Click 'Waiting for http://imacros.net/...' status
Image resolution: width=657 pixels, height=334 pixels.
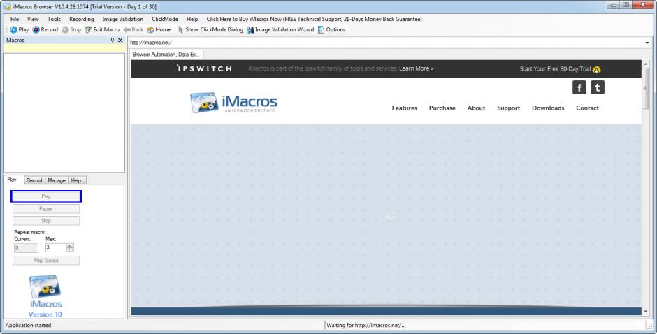pyautogui.click(x=366, y=325)
